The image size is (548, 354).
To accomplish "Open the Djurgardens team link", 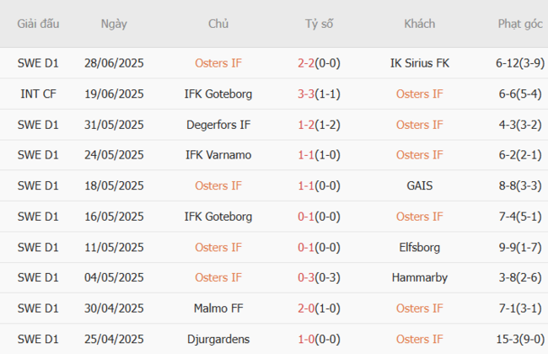I will [218, 339].
